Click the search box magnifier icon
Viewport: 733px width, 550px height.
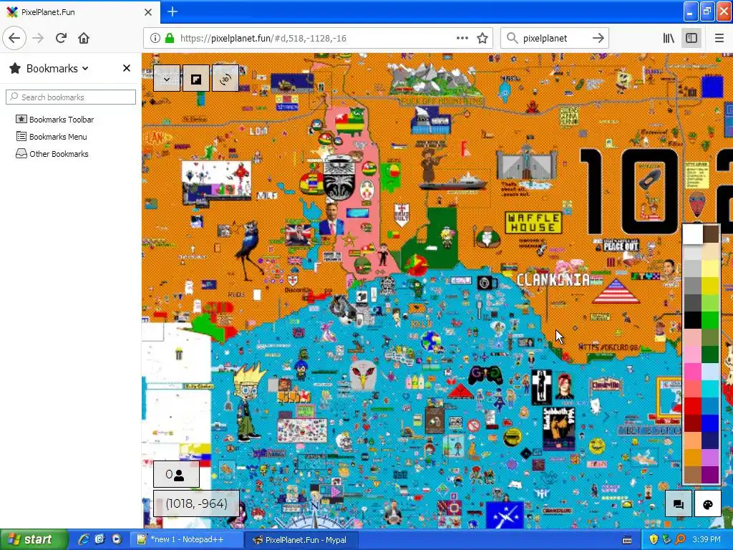tap(513, 39)
